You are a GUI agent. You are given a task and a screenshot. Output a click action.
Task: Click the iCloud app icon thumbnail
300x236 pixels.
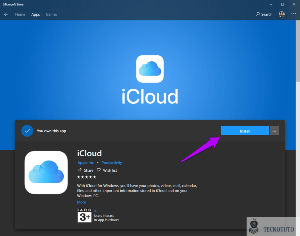46,172
